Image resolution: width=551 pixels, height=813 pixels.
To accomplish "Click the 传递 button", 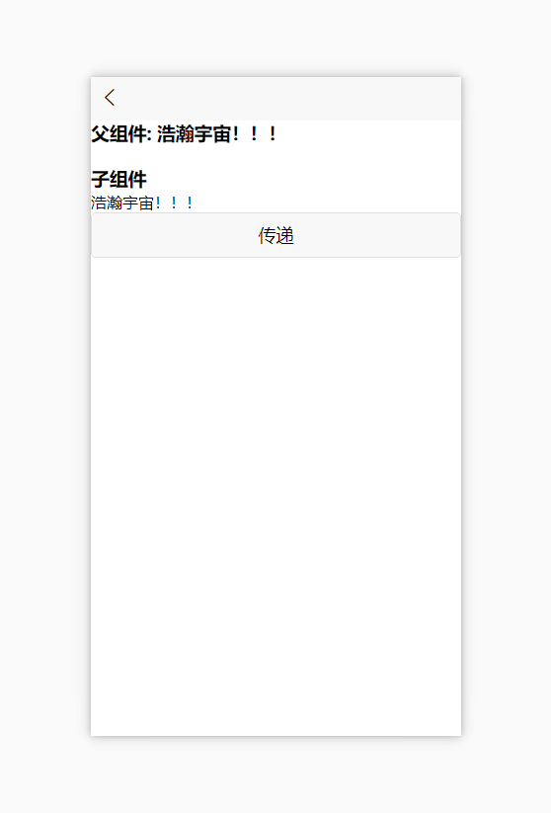I will point(275,235).
